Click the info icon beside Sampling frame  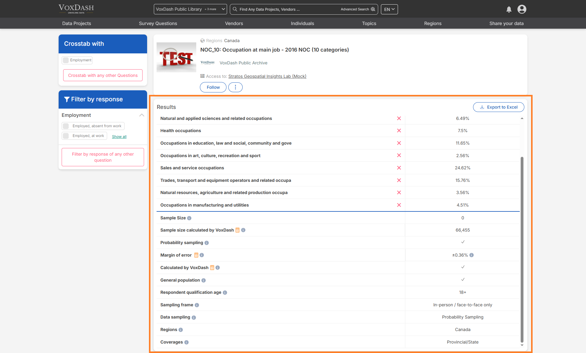point(197,305)
